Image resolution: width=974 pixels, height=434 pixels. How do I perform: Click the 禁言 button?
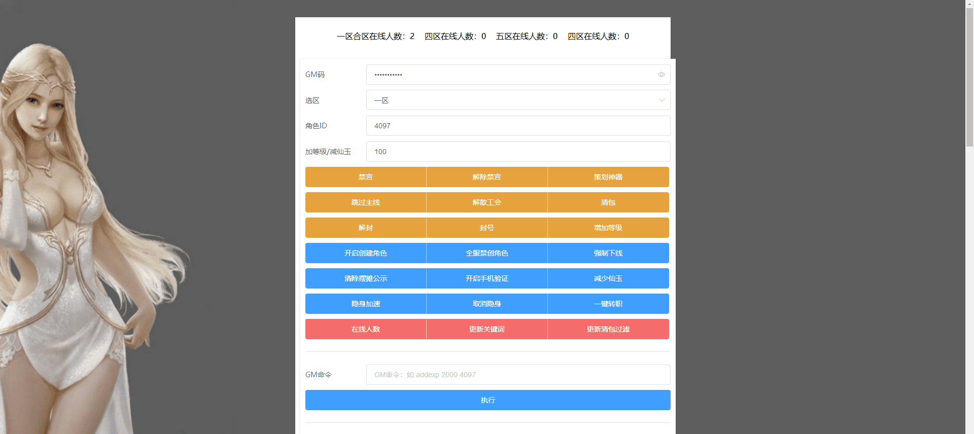coord(366,177)
